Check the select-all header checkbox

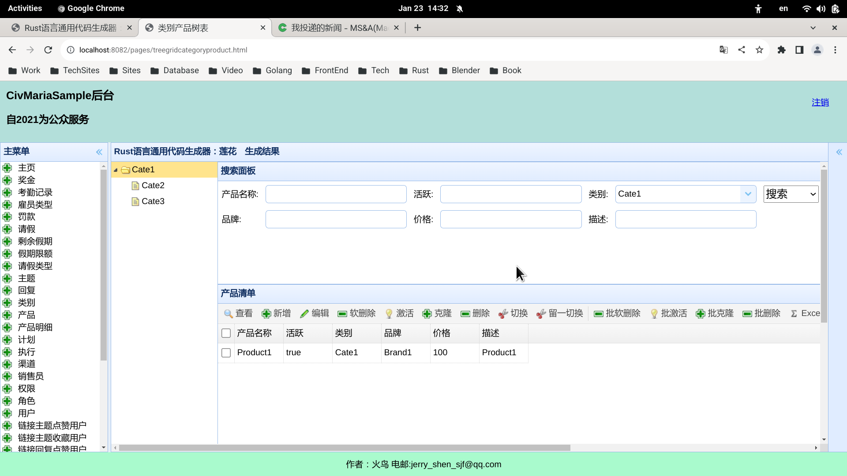[226, 333]
